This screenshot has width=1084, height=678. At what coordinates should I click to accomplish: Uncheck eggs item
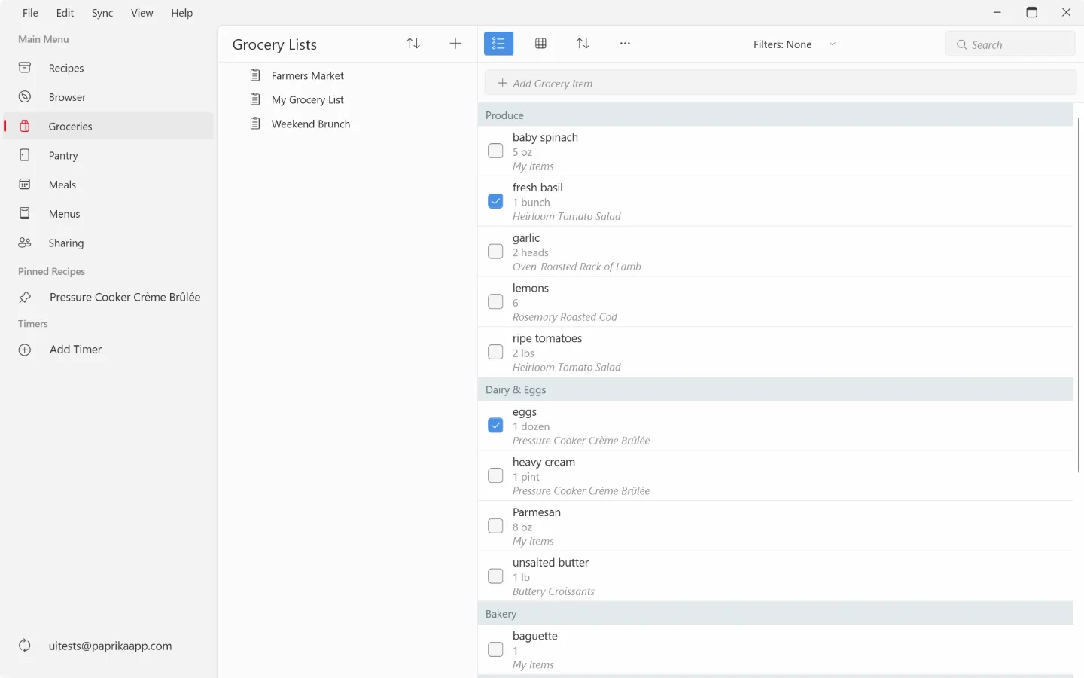pyautogui.click(x=495, y=426)
